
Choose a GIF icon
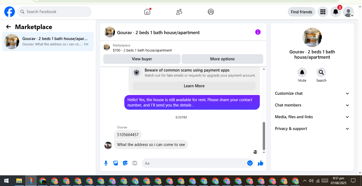[x=135, y=163]
